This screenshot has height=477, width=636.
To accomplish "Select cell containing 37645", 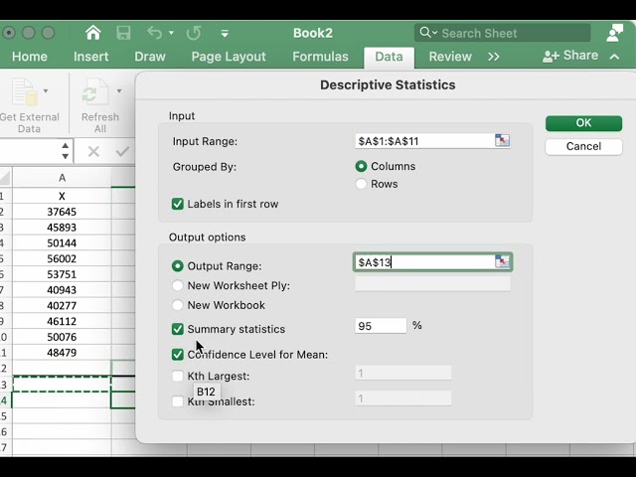I will (x=62, y=212).
